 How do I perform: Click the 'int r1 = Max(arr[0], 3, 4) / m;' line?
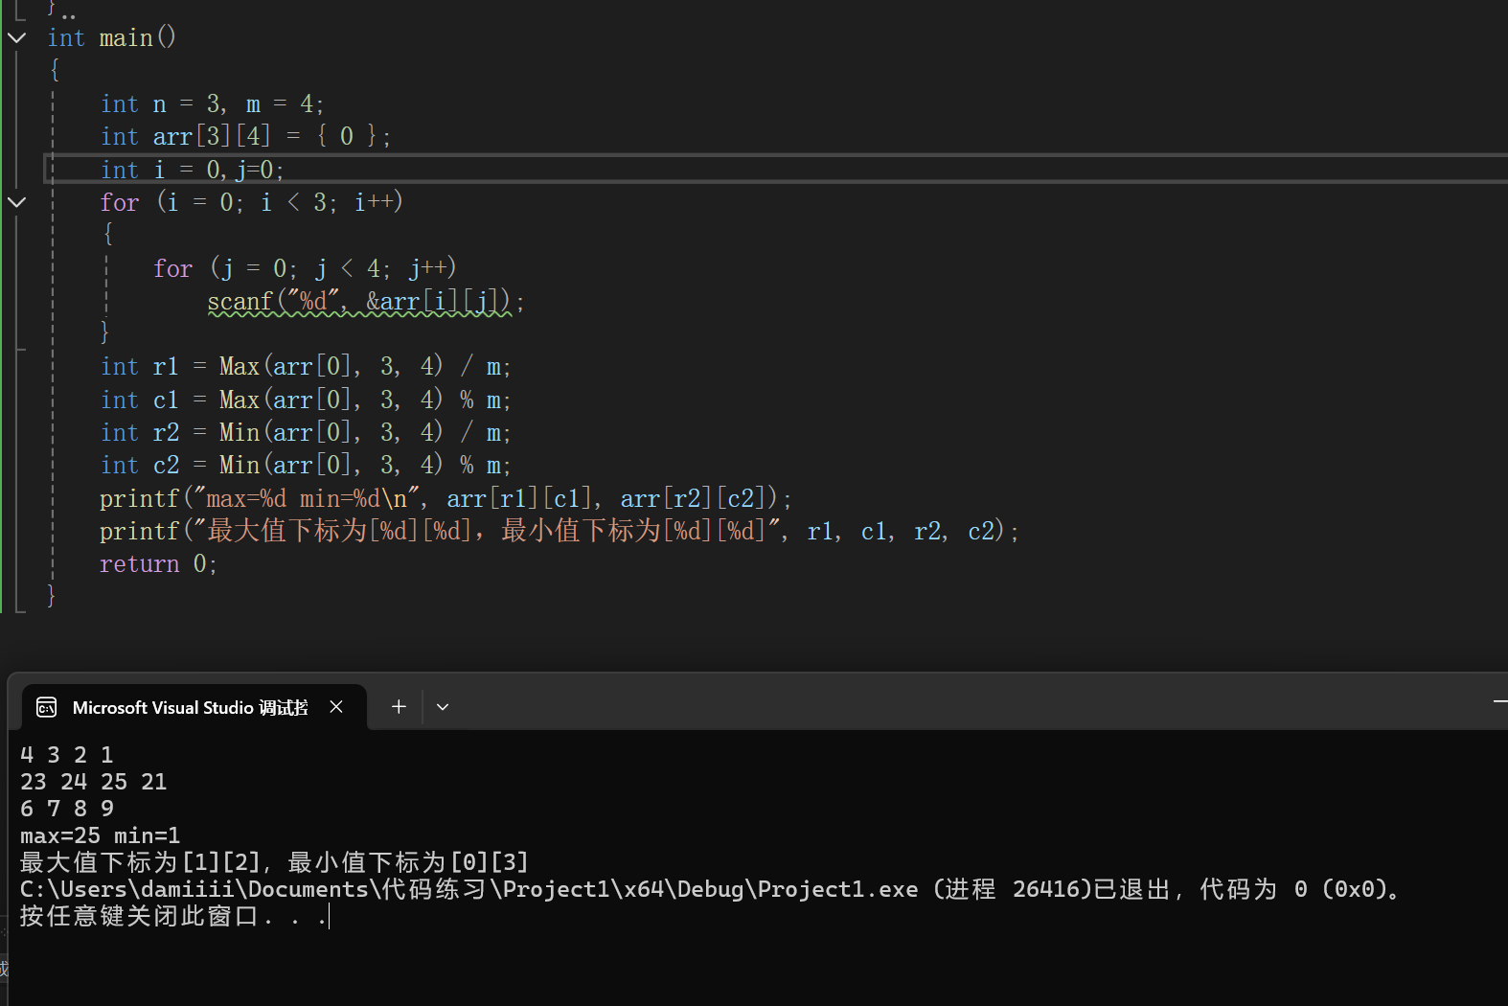click(306, 367)
